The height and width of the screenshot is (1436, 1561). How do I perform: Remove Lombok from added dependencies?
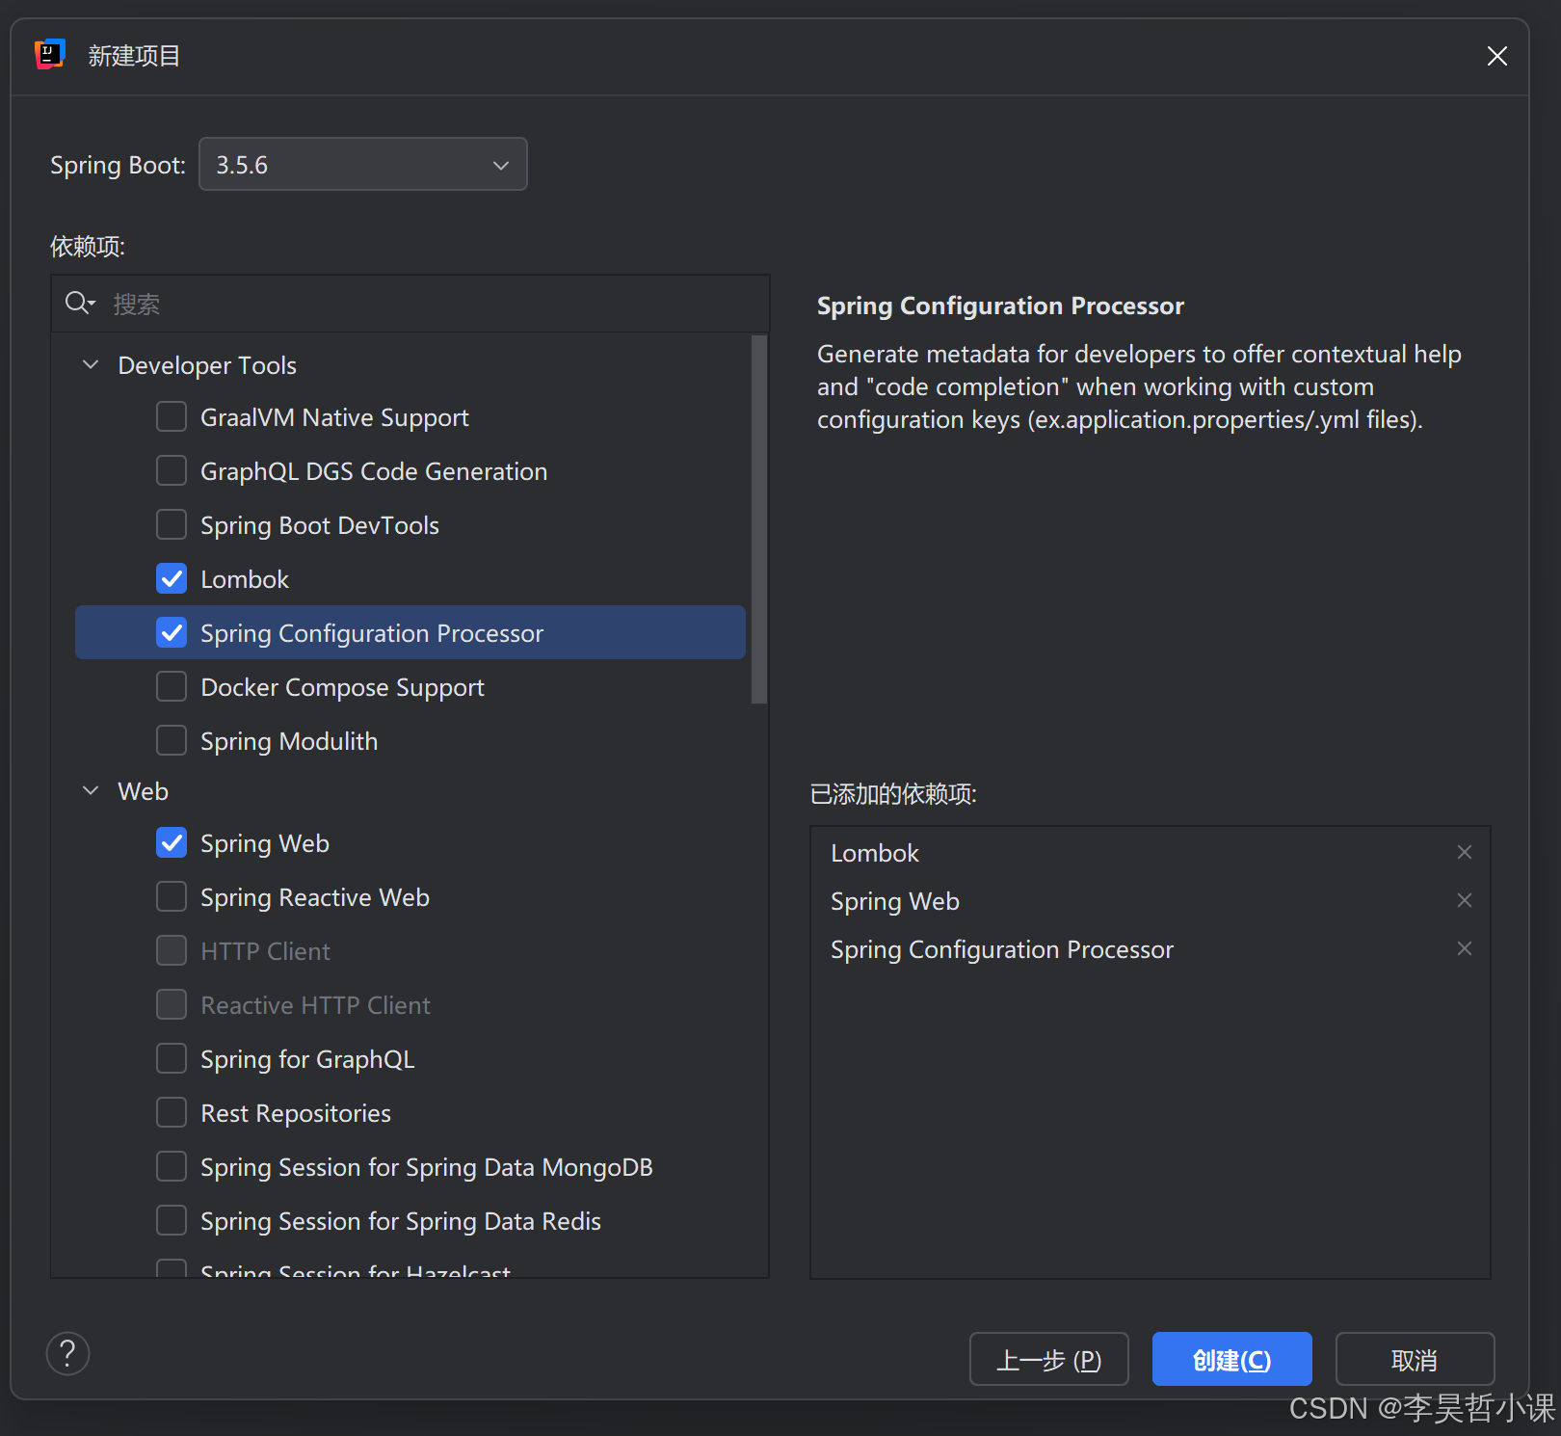[x=1465, y=852]
